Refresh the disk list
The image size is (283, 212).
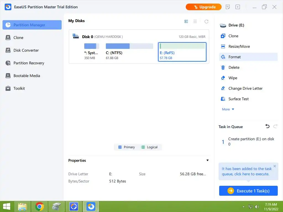click(x=206, y=22)
